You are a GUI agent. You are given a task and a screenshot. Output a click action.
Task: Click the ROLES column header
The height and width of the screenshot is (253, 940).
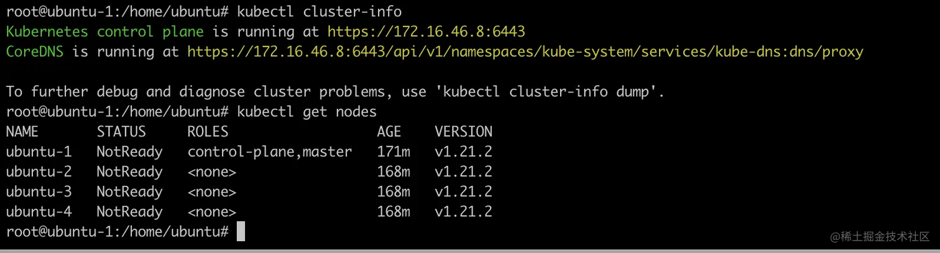click(208, 132)
